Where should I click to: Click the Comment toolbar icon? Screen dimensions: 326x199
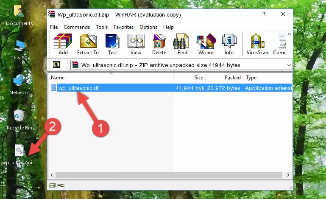(280, 44)
